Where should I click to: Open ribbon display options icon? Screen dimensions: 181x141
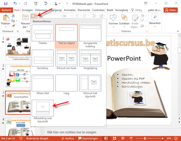(x=146, y=3)
